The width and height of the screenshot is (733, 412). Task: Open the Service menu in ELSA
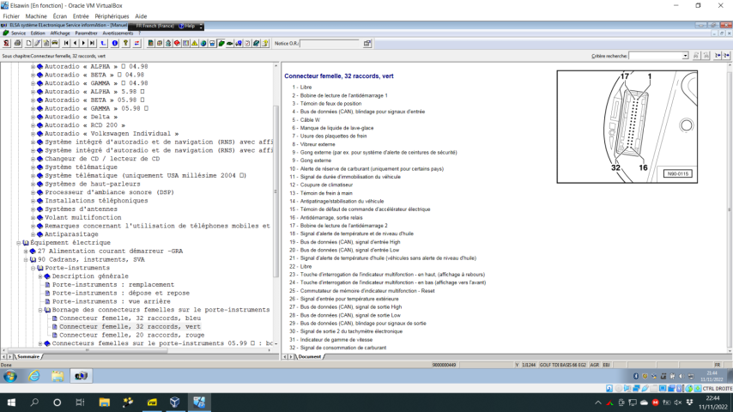[18, 33]
